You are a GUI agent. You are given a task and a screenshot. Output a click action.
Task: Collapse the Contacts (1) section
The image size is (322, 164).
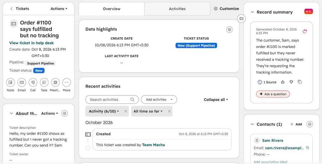[252, 124]
